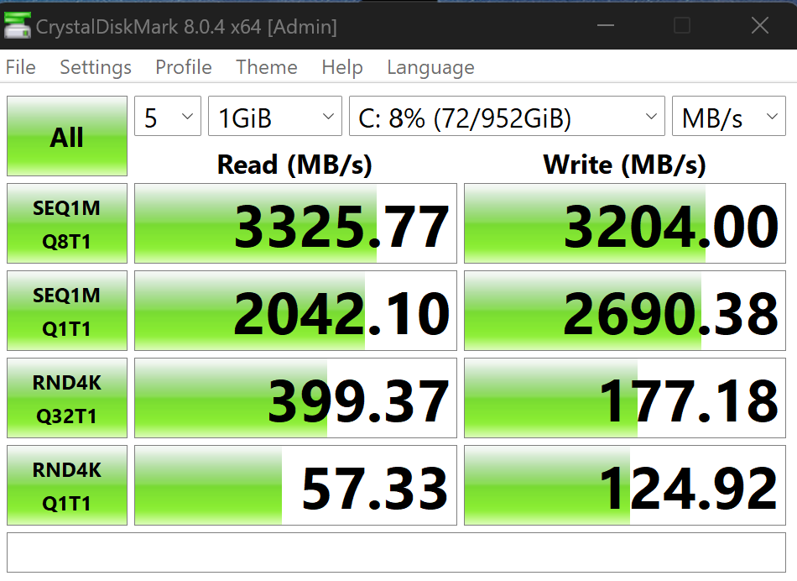Minimize the CrystalDiskMark window
This screenshot has height=581, width=797.
(x=606, y=25)
